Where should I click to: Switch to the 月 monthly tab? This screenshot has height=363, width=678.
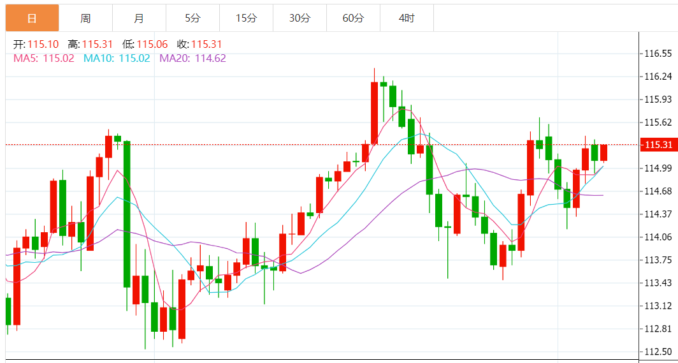[x=139, y=18]
